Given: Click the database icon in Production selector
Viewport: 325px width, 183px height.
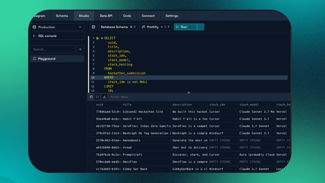Looking at the screenshot, I should click(35, 27).
